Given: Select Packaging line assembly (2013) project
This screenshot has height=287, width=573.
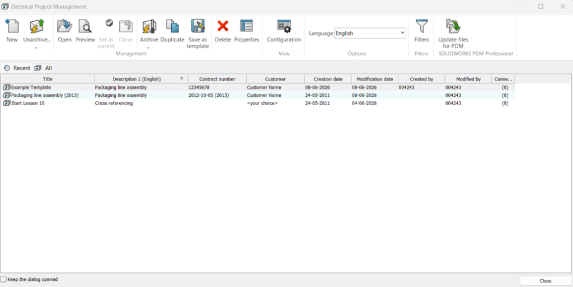Looking at the screenshot, I should click(x=258, y=95).
